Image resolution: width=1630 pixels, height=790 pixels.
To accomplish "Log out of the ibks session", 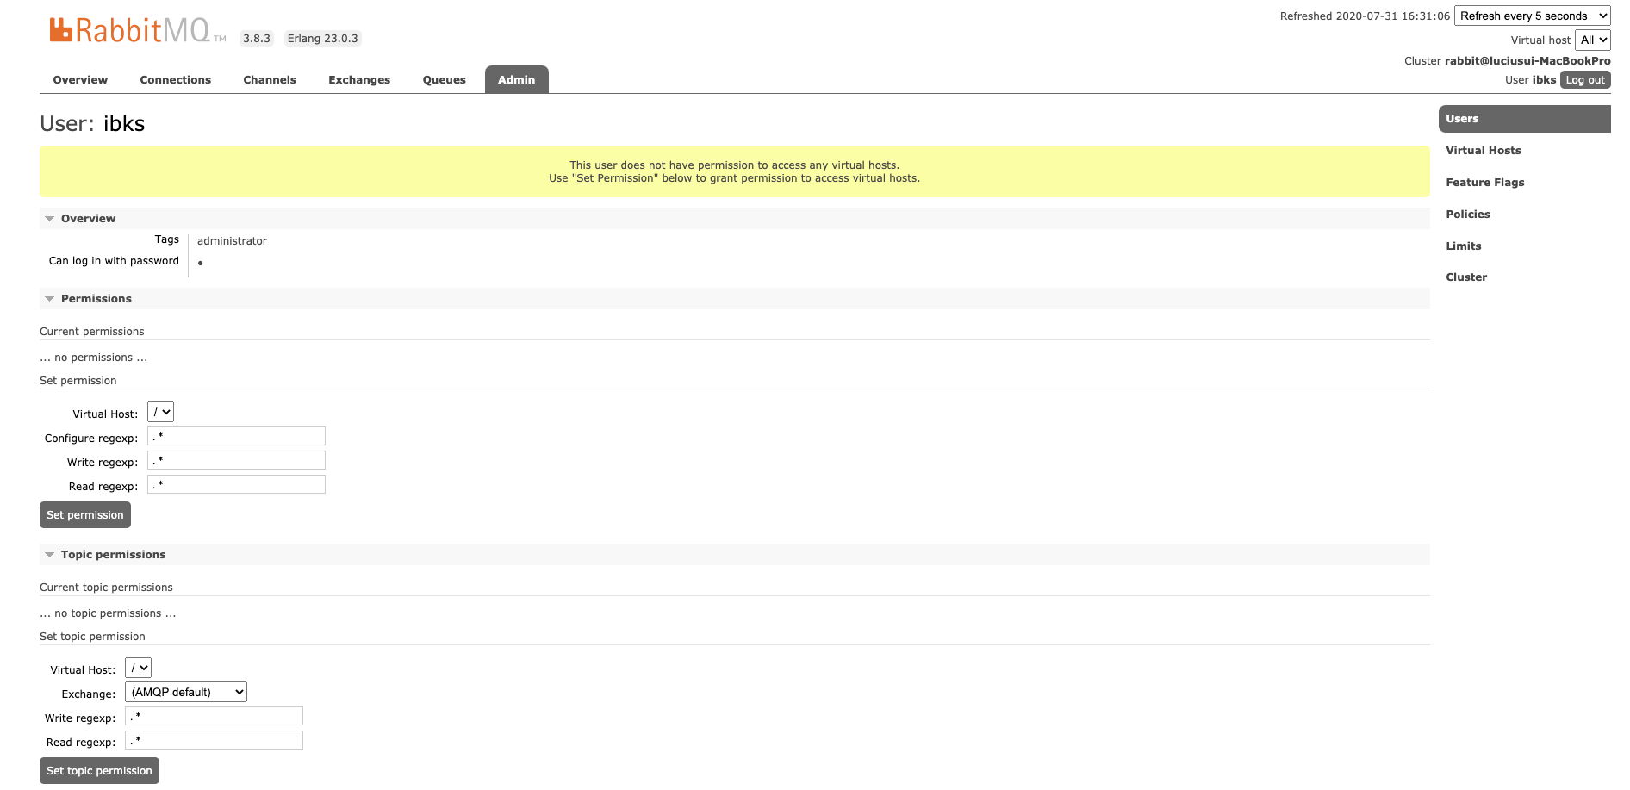I will coord(1585,80).
